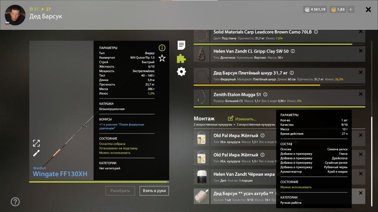Click the leadcore wear progress bar
Screen dimensions: 378x212
pyautogui.click(x=279, y=44)
